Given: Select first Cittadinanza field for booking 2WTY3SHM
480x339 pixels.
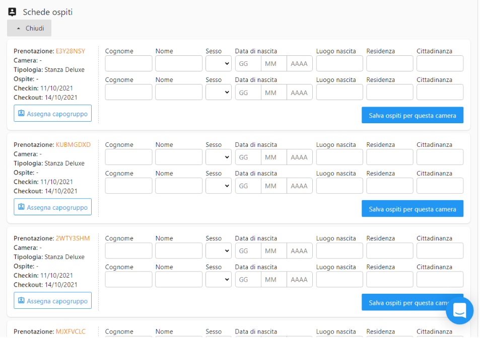Looking at the screenshot, I should coord(440,250).
